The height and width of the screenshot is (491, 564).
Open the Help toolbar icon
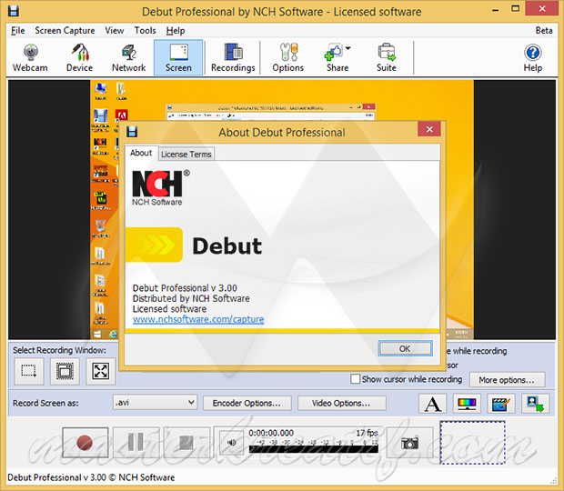tap(533, 57)
